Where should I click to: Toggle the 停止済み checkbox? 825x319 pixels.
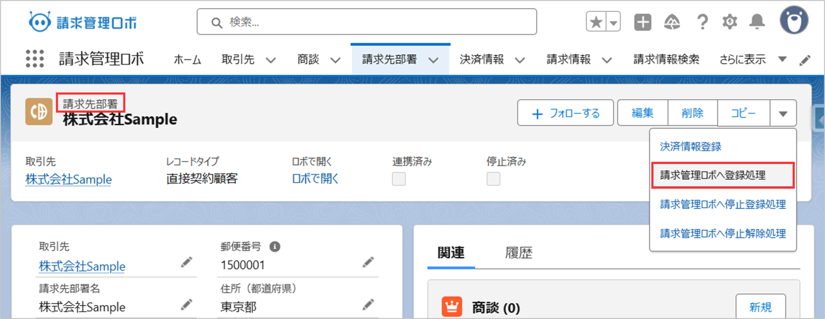tap(493, 179)
